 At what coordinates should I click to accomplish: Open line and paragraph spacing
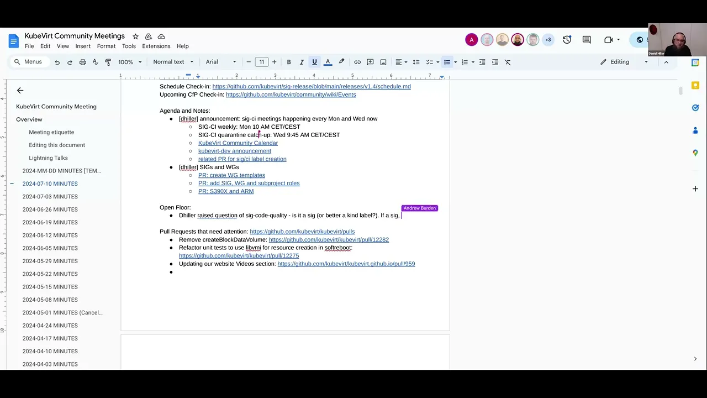coord(416,62)
